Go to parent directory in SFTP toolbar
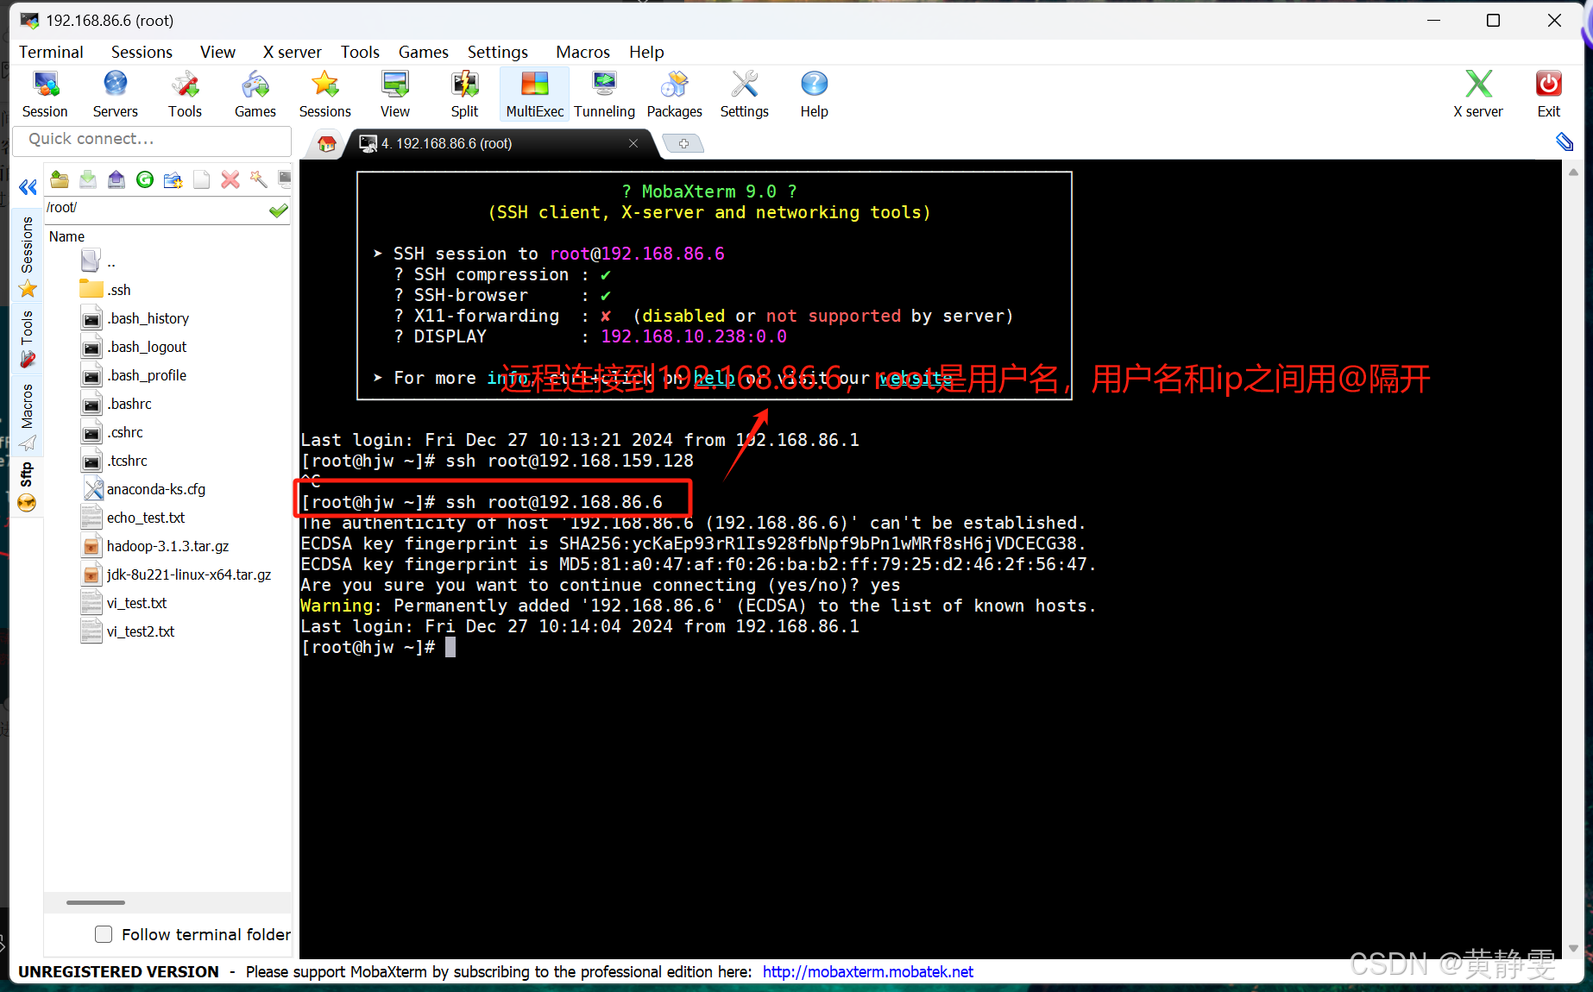Viewport: 1593px width, 992px height. coord(60,179)
